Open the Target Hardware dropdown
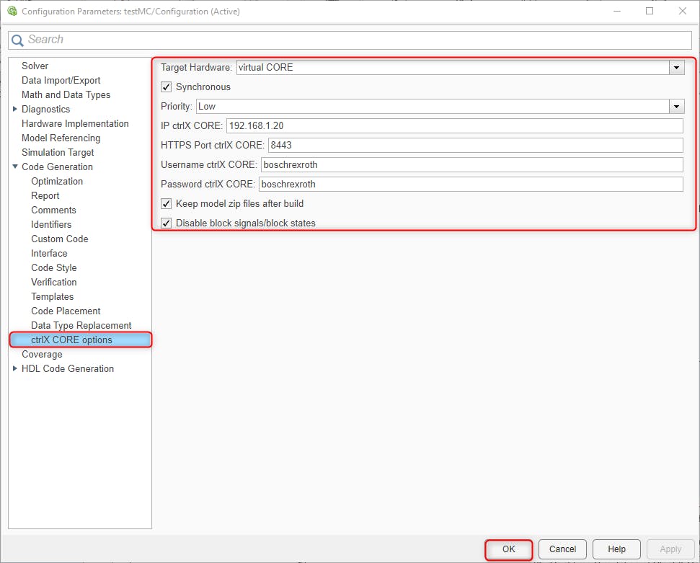 [x=676, y=68]
